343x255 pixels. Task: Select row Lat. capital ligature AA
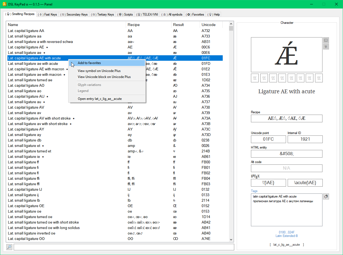115,31
